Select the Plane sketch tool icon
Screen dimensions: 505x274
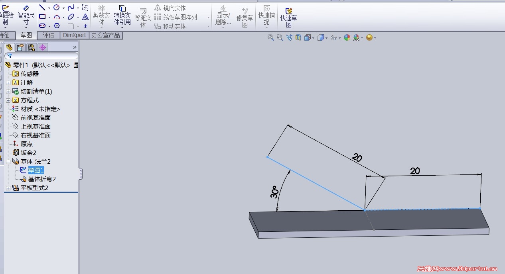tap(85, 8)
